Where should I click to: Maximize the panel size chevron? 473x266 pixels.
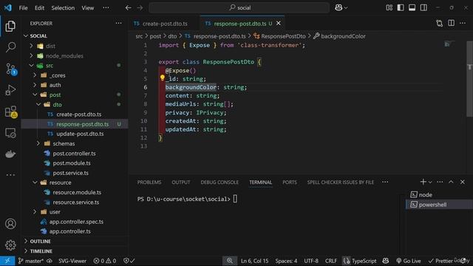click(x=451, y=182)
